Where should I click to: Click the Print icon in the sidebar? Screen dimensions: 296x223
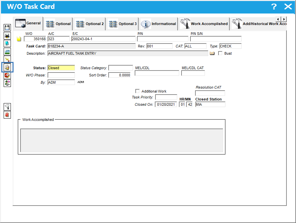[x=7, y=36]
